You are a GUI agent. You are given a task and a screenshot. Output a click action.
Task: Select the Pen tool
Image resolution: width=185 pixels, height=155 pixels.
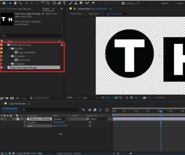59,3
